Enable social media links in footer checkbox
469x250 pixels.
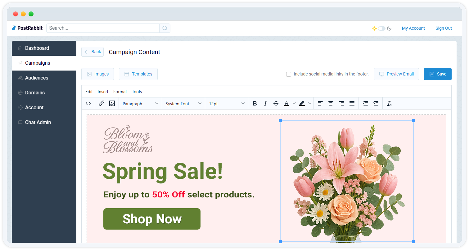[x=289, y=74]
